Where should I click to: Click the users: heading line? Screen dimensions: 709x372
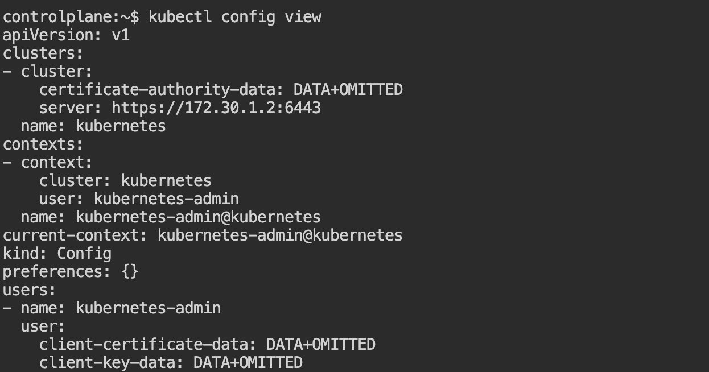point(30,290)
